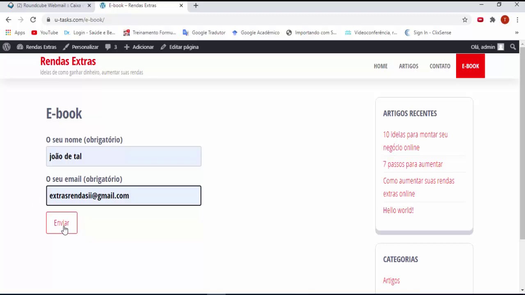Open article 10 ideias para montar seu negócio

click(415, 141)
